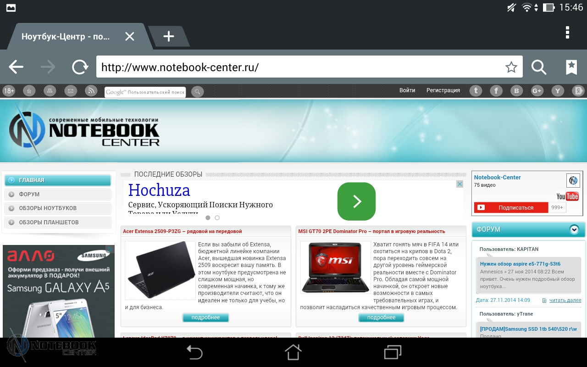The height and width of the screenshot is (367, 587).
Task: Select first carousel dot under ad
Action: point(208,218)
